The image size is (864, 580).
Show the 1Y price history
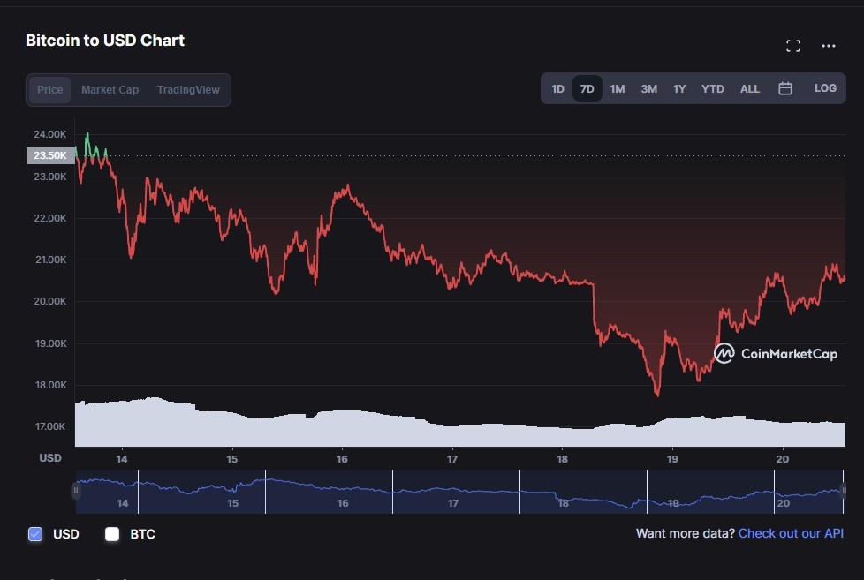pos(678,88)
